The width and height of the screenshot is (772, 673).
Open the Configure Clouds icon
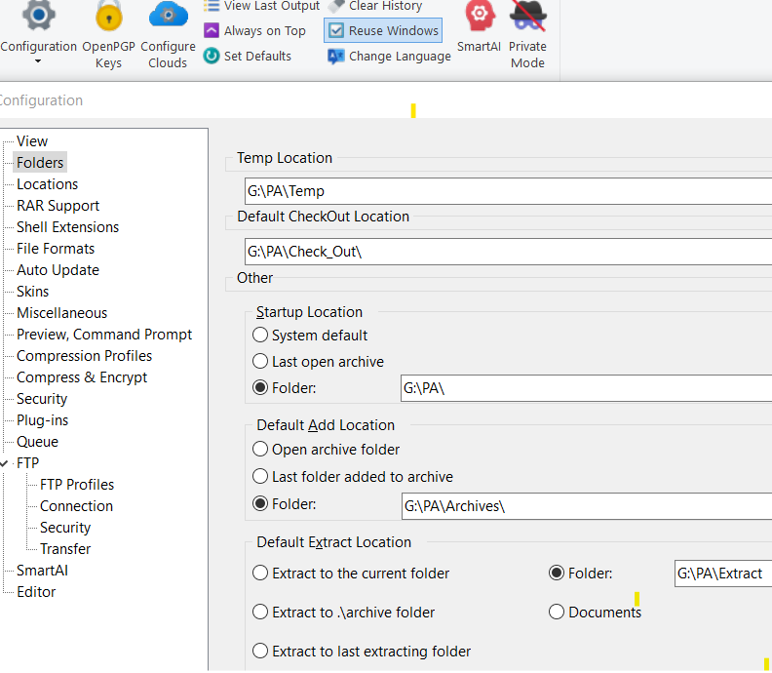[x=168, y=15]
